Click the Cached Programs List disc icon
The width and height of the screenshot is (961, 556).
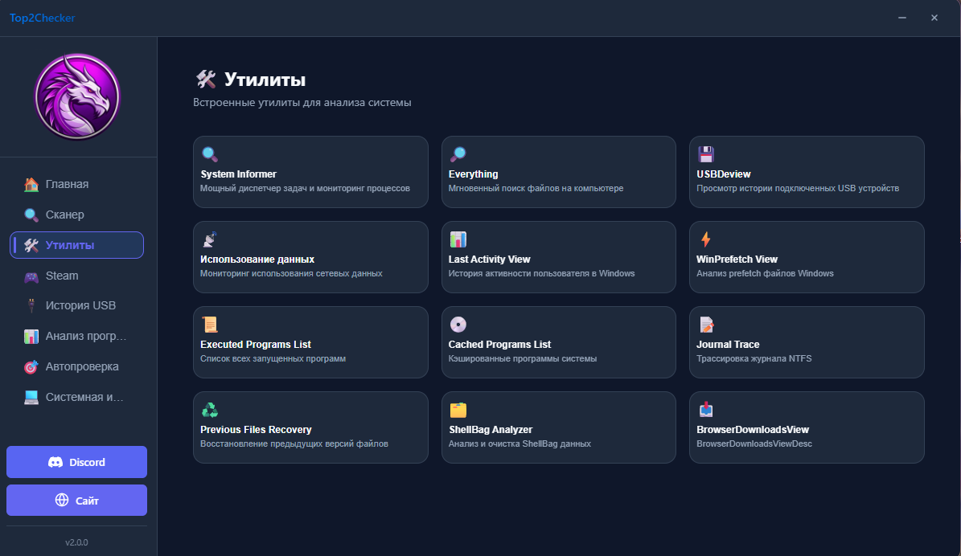[458, 325]
